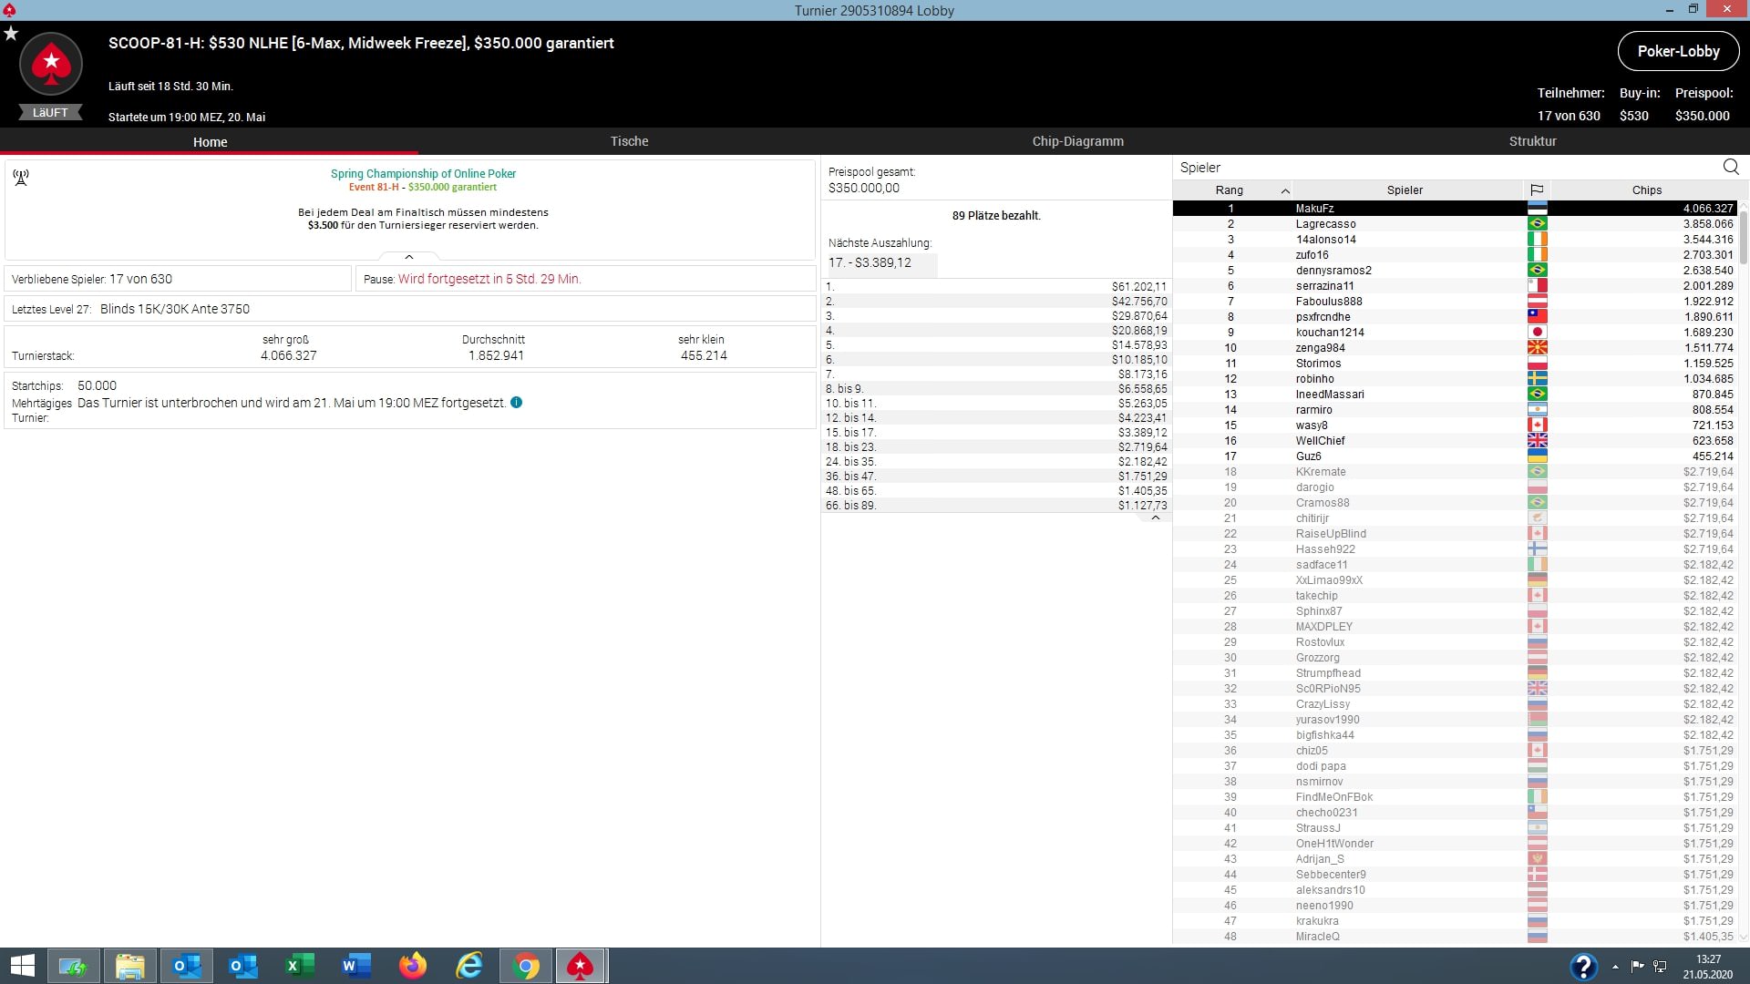Sort by the Chips column header
Screen dimensions: 1750x984
1646,190
